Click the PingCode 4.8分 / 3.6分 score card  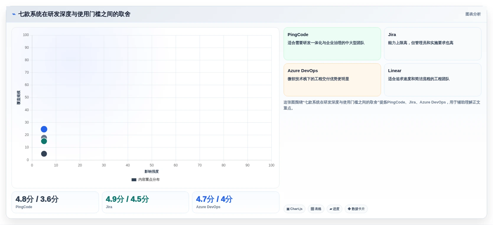click(x=55, y=202)
